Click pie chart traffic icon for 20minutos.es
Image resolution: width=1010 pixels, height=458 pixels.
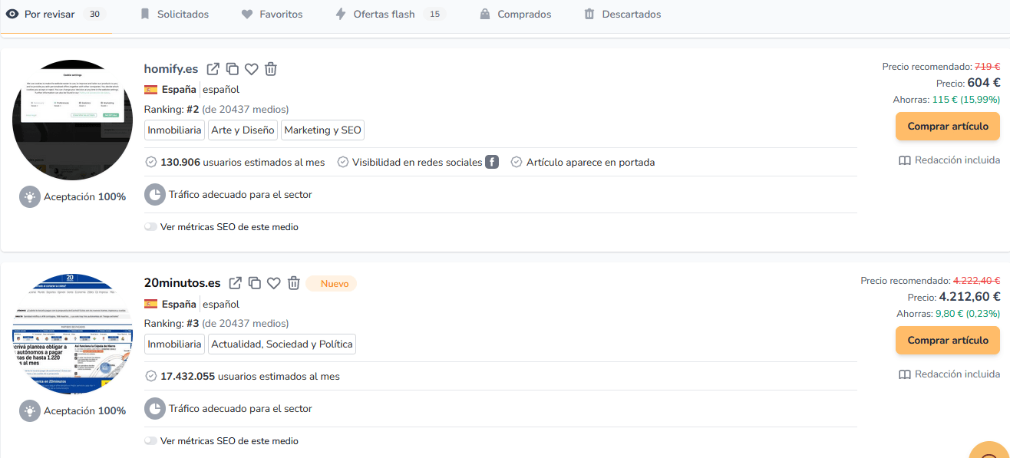pyautogui.click(x=155, y=408)
